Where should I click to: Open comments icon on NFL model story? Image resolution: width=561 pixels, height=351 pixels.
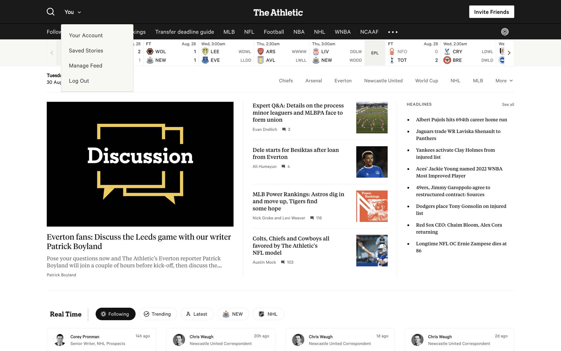(283, 262)
